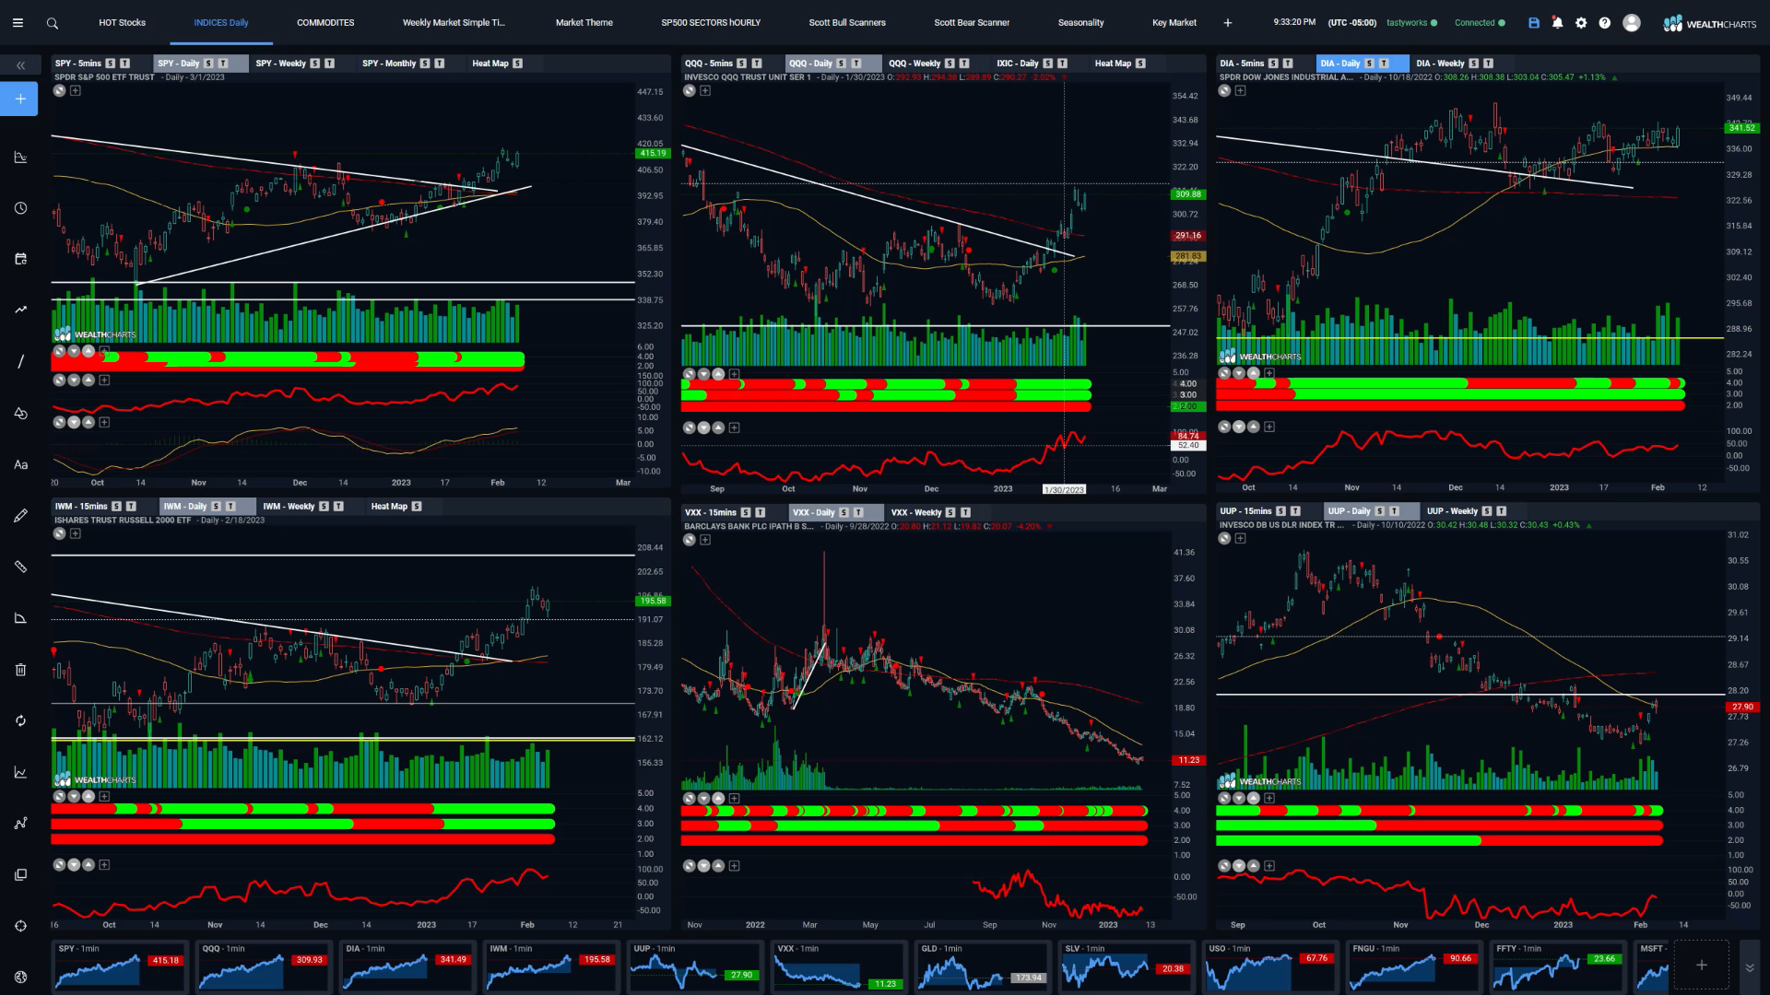
Task: Open the globe icon at sidebar bottom
Action: (x=20, y=977)
